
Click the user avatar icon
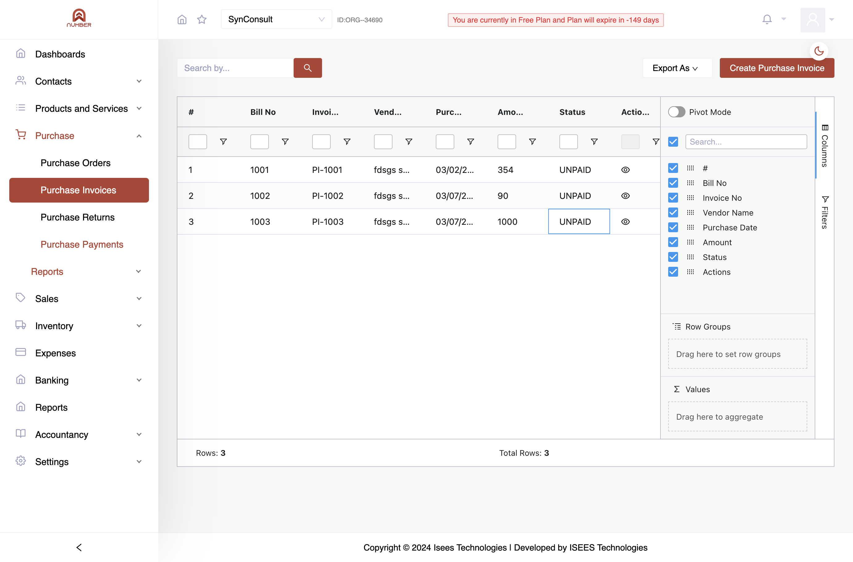(x=813, y=20)
